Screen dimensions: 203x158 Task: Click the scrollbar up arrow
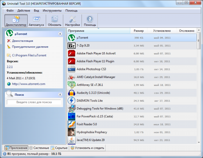(x=199, y=30)
